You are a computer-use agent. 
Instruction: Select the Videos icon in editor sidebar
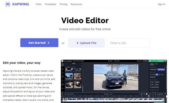pos(63,76)
